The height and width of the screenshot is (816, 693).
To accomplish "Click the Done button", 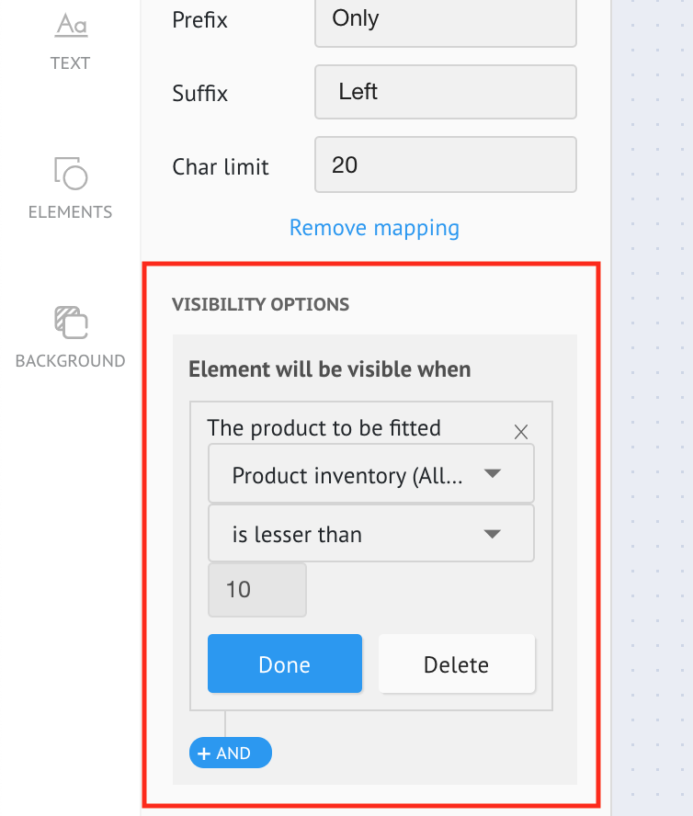I will coord(285,664).
